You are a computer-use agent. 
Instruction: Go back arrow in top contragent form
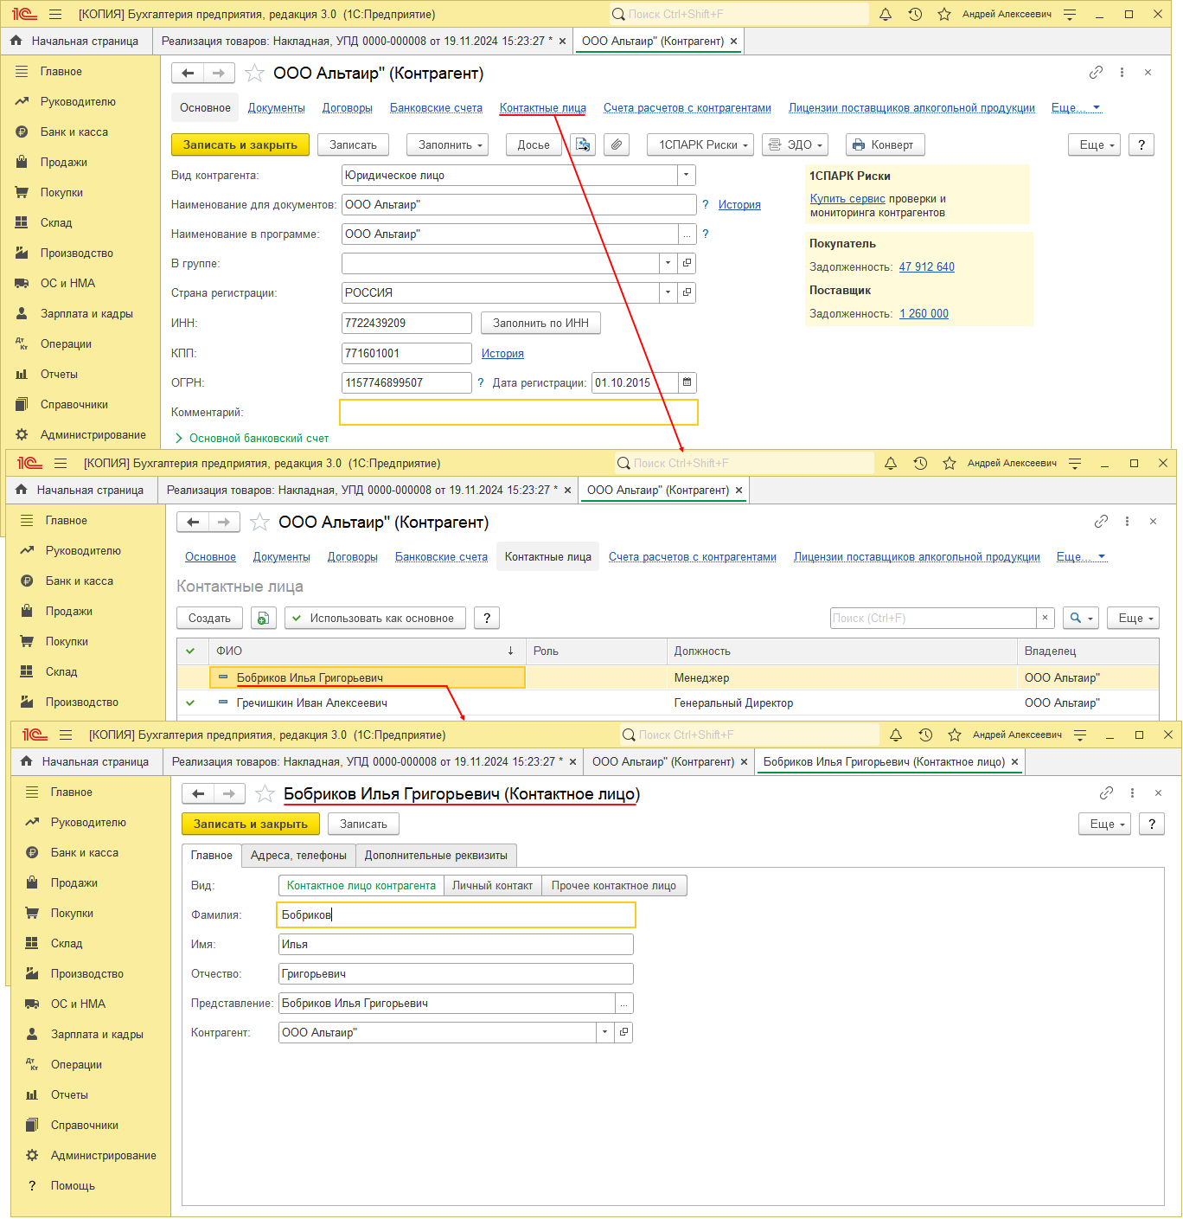(x=188, y=74)
